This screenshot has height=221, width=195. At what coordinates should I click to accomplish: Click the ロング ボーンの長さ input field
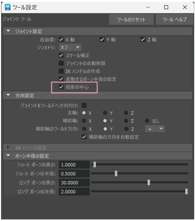pyautogui.click(x=74, y=183)
